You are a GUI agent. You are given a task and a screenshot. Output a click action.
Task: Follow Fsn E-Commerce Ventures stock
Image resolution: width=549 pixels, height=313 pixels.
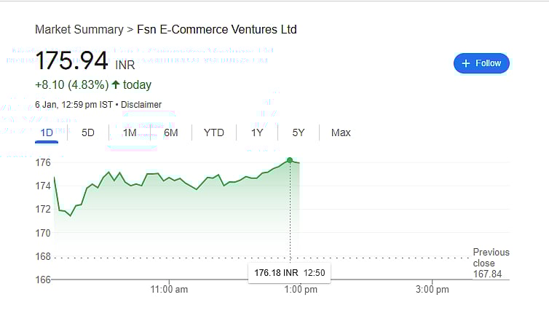pyautogui.click(x=481, y=63)
